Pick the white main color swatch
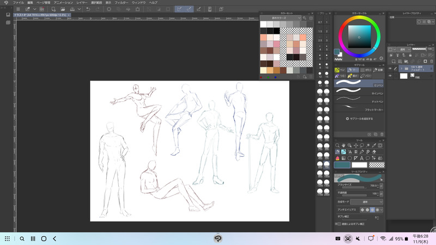Screen dimensions: 436x245 pyautogui.click(x=359, y=164)
